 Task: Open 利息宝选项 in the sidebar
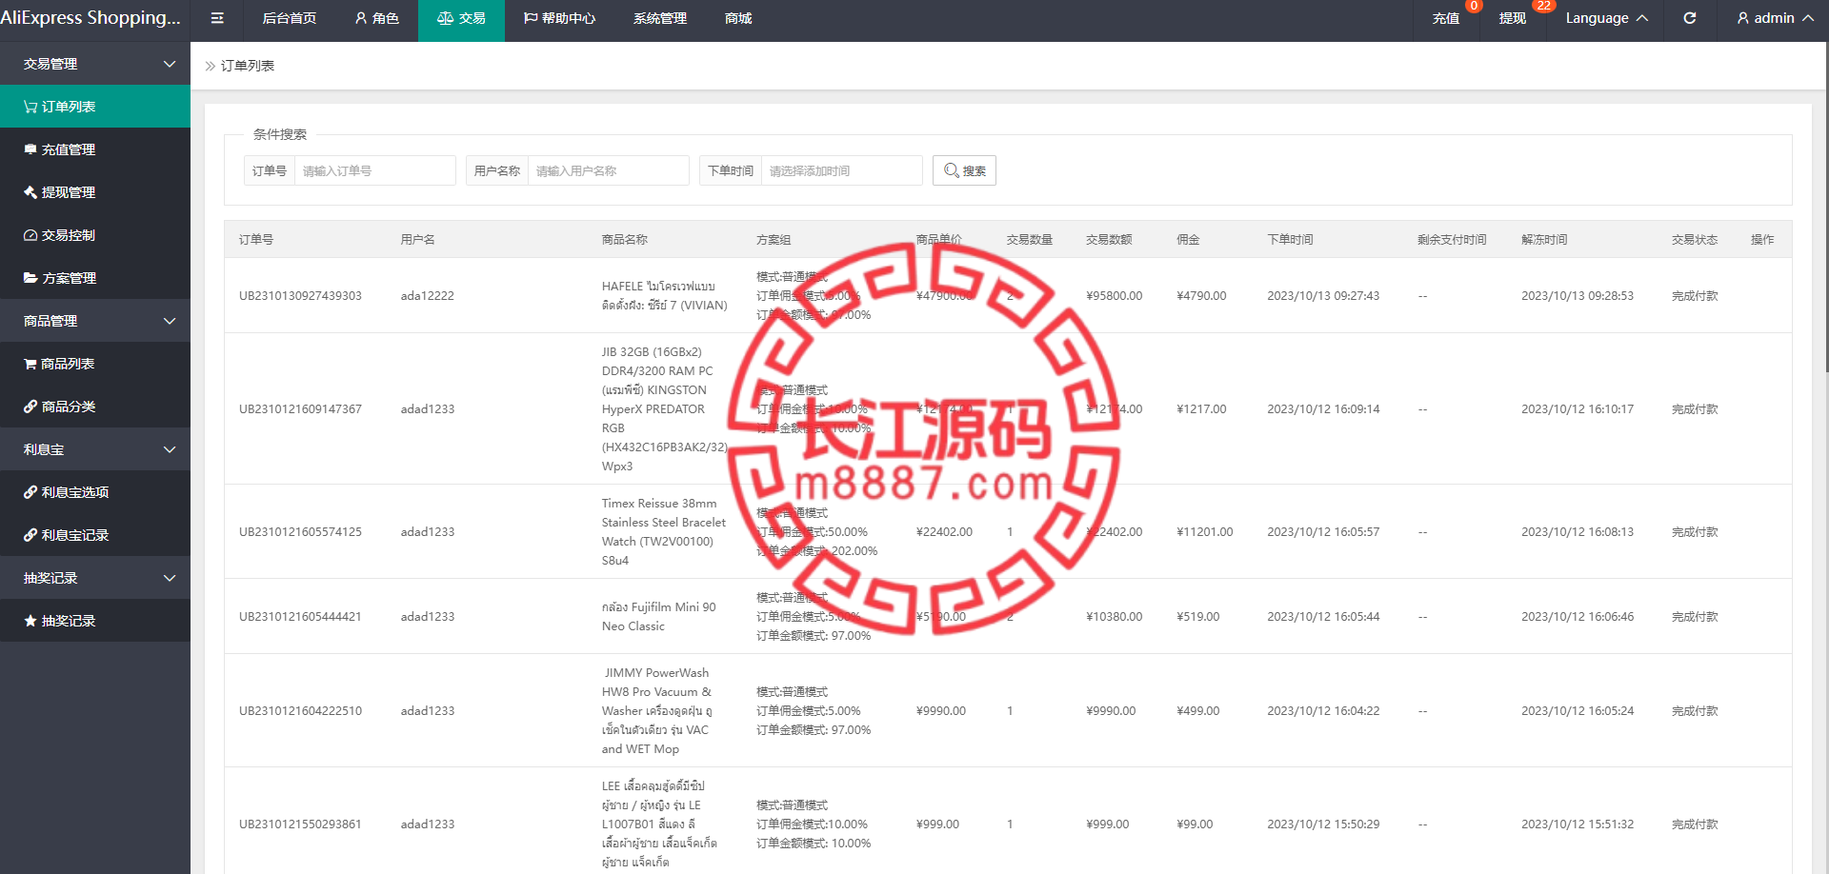coord(95,492)
